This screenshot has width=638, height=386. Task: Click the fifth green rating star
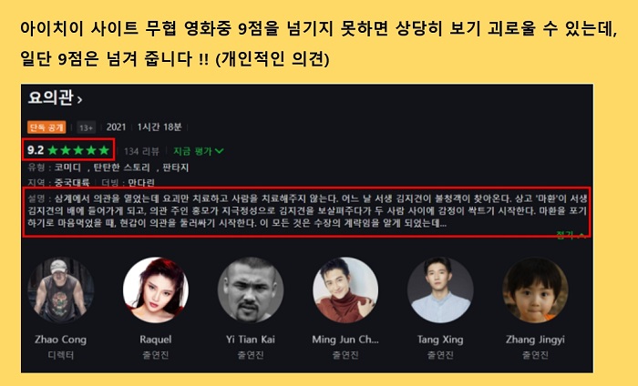click(104, 150)
